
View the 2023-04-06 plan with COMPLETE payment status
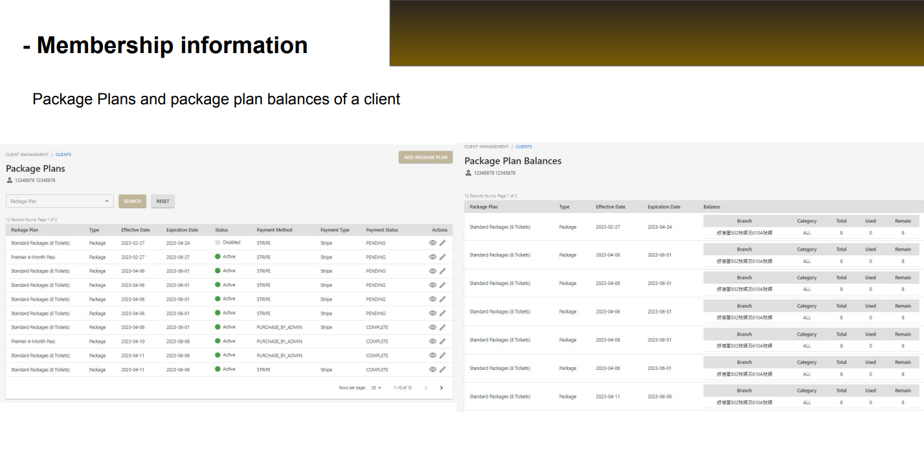[433, 327]
